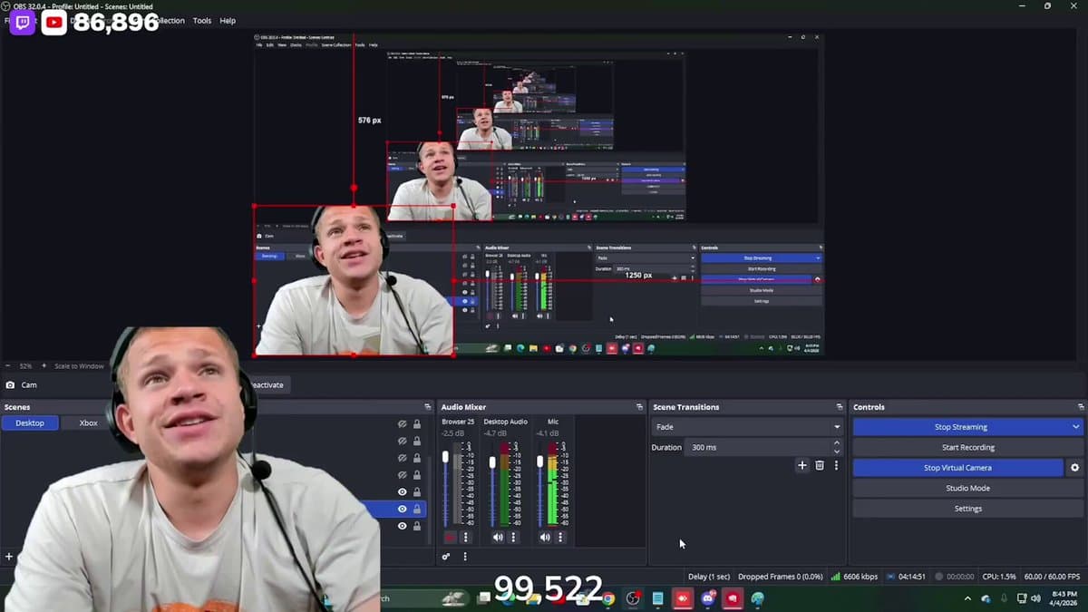Open the Tools menu
Screen dimensions: 1088x612
click(201, 21)
